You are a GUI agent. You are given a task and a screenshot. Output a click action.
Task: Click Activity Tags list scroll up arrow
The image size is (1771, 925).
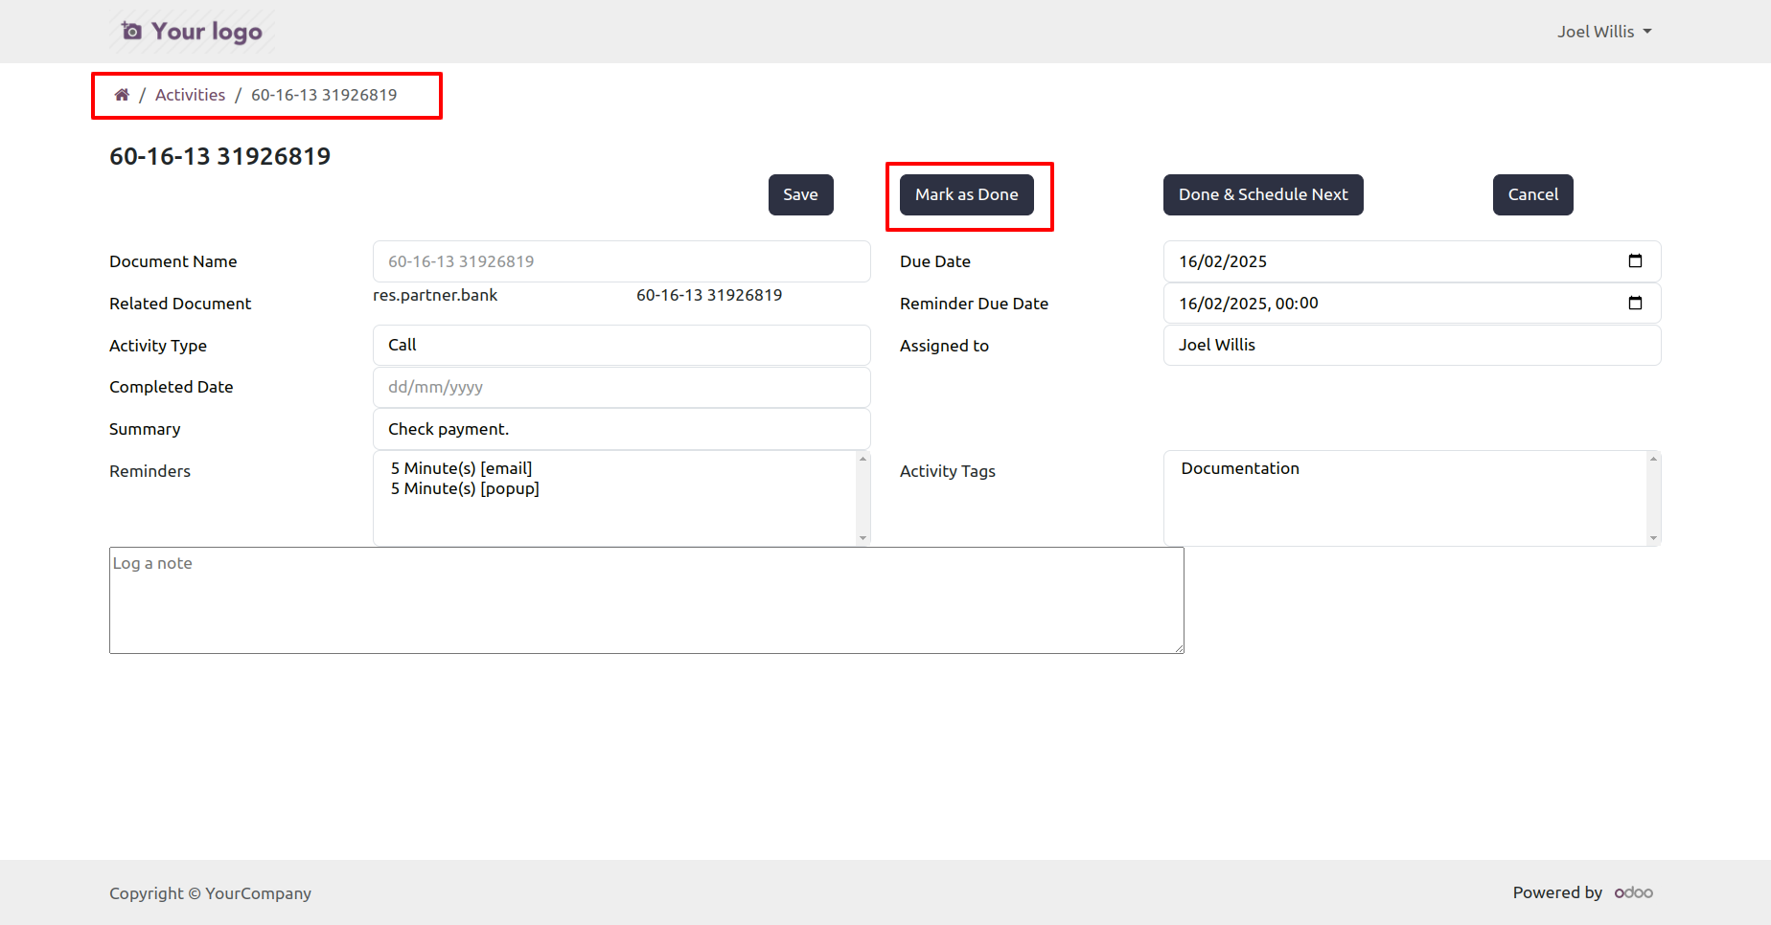click(1653, 459)
